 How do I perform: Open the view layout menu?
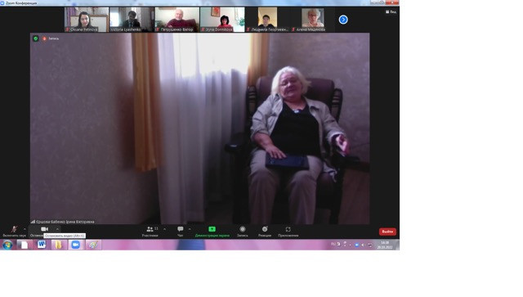click(x=391, y=11)
